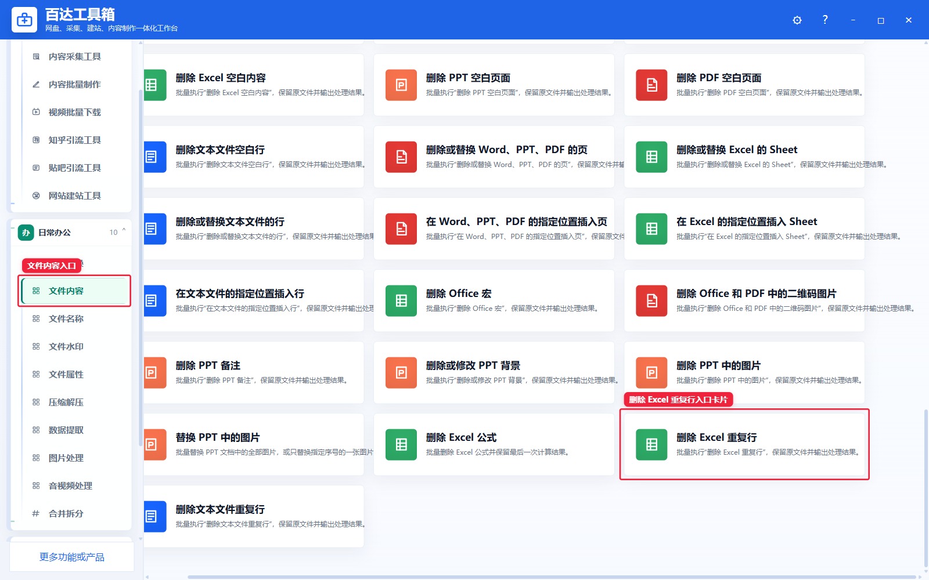The width and height of the screenshot is (929, 580).
Task: Click the green 删除 Office 宏 icon
Action: (401, 300)
